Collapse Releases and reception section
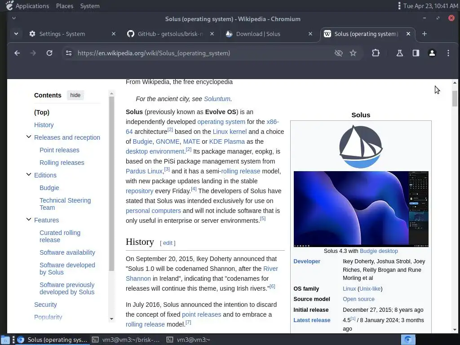This screenshot has width=460, height=345. [x=29, y=137]
